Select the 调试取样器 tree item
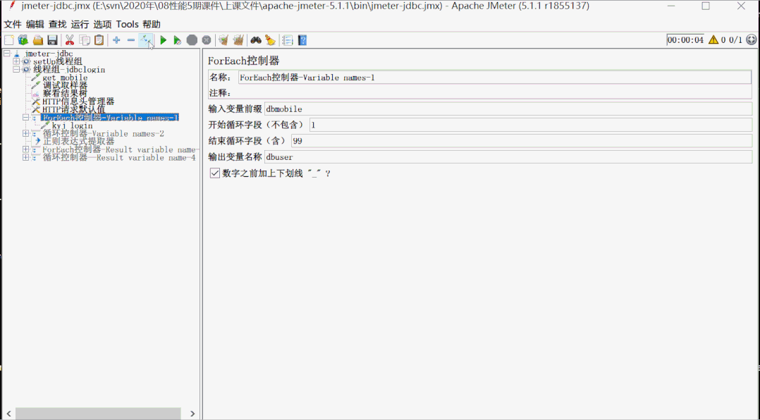 click(x=65, y=85)
